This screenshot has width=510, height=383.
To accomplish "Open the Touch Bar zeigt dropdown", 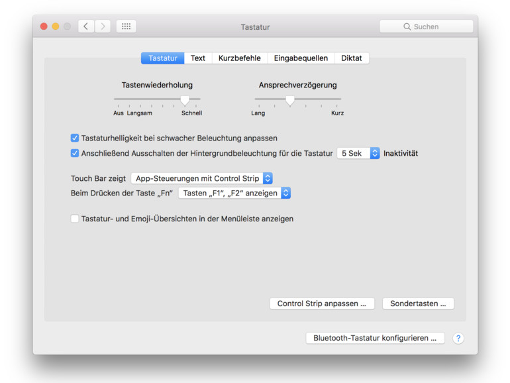I will 201,178.
